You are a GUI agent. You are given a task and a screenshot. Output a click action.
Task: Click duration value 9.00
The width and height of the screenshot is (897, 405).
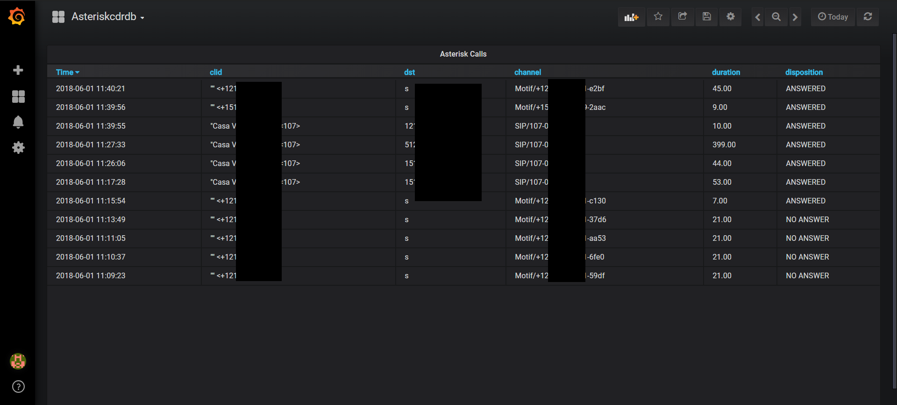(x=720, y=108)
